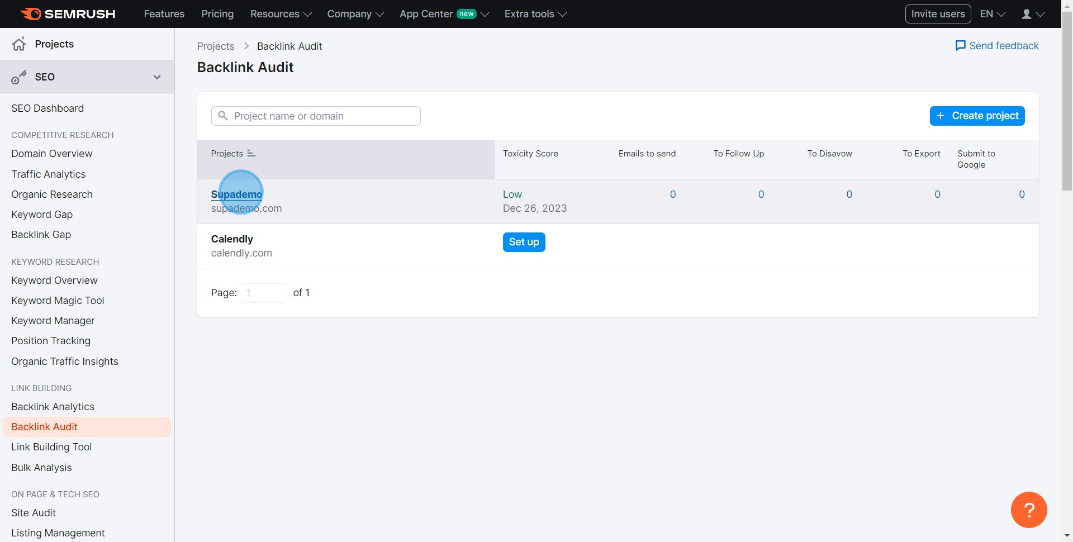
Task: Click Supademo's To Follow Up count
Action: 761,194
